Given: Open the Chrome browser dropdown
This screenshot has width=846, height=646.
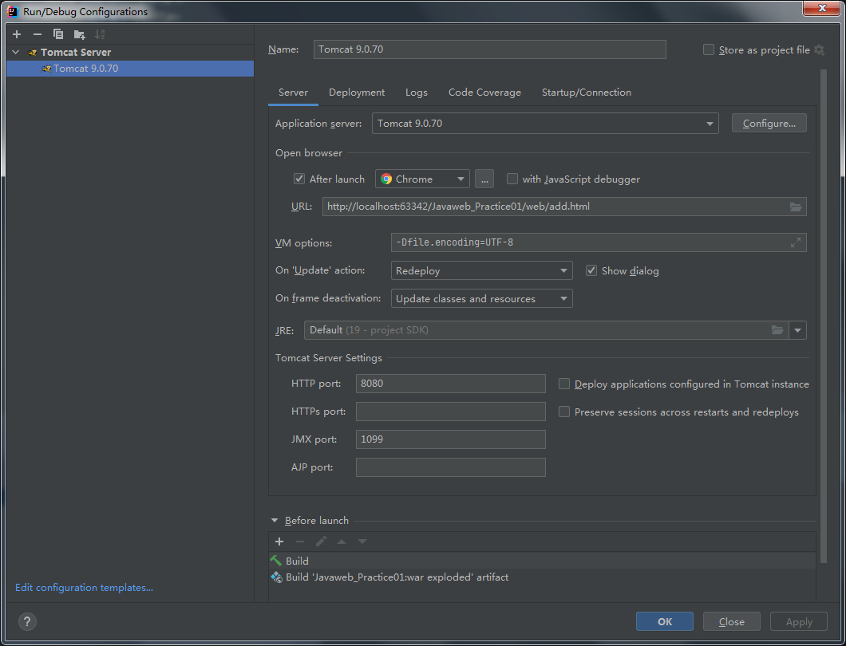Looking at the screenshot, I should click(422, 179).
